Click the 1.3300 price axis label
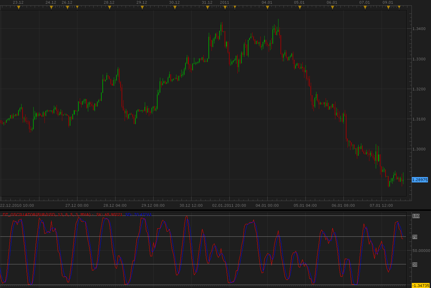The height and width of the screenshot is (288, 431). coord(419,59)
